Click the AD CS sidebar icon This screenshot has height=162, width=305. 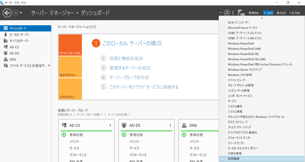tap(6, 47)
